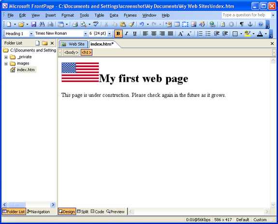The image size is (278, 224).
Task: Click the Center align icon
Action: point(153,33)
